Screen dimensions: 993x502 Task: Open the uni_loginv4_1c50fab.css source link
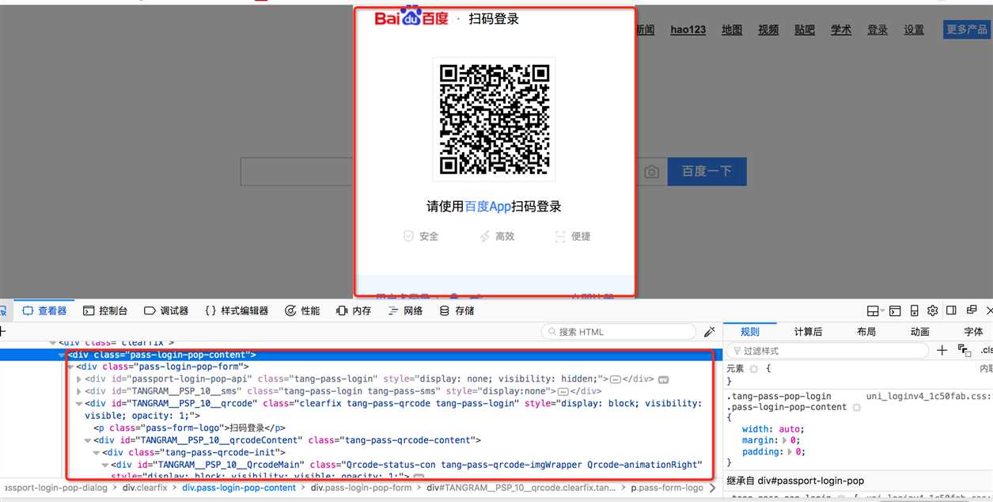click(x=928, y=396)
